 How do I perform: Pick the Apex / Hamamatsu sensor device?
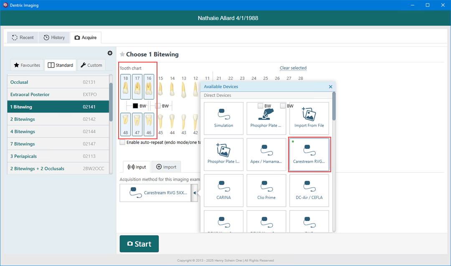click(266, 153)
